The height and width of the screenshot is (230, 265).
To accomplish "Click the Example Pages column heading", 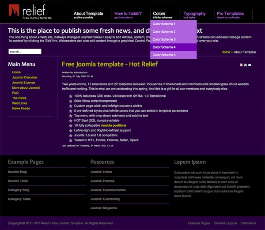I will pyautogui.click(x=26, y=162).
